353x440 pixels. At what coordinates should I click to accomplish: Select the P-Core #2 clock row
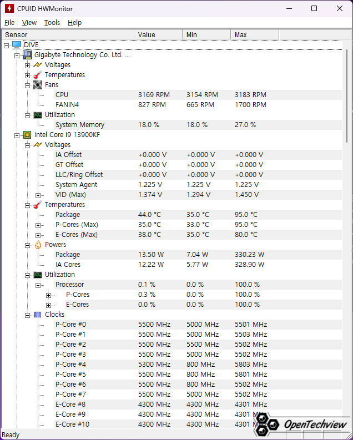pos(198,345)
